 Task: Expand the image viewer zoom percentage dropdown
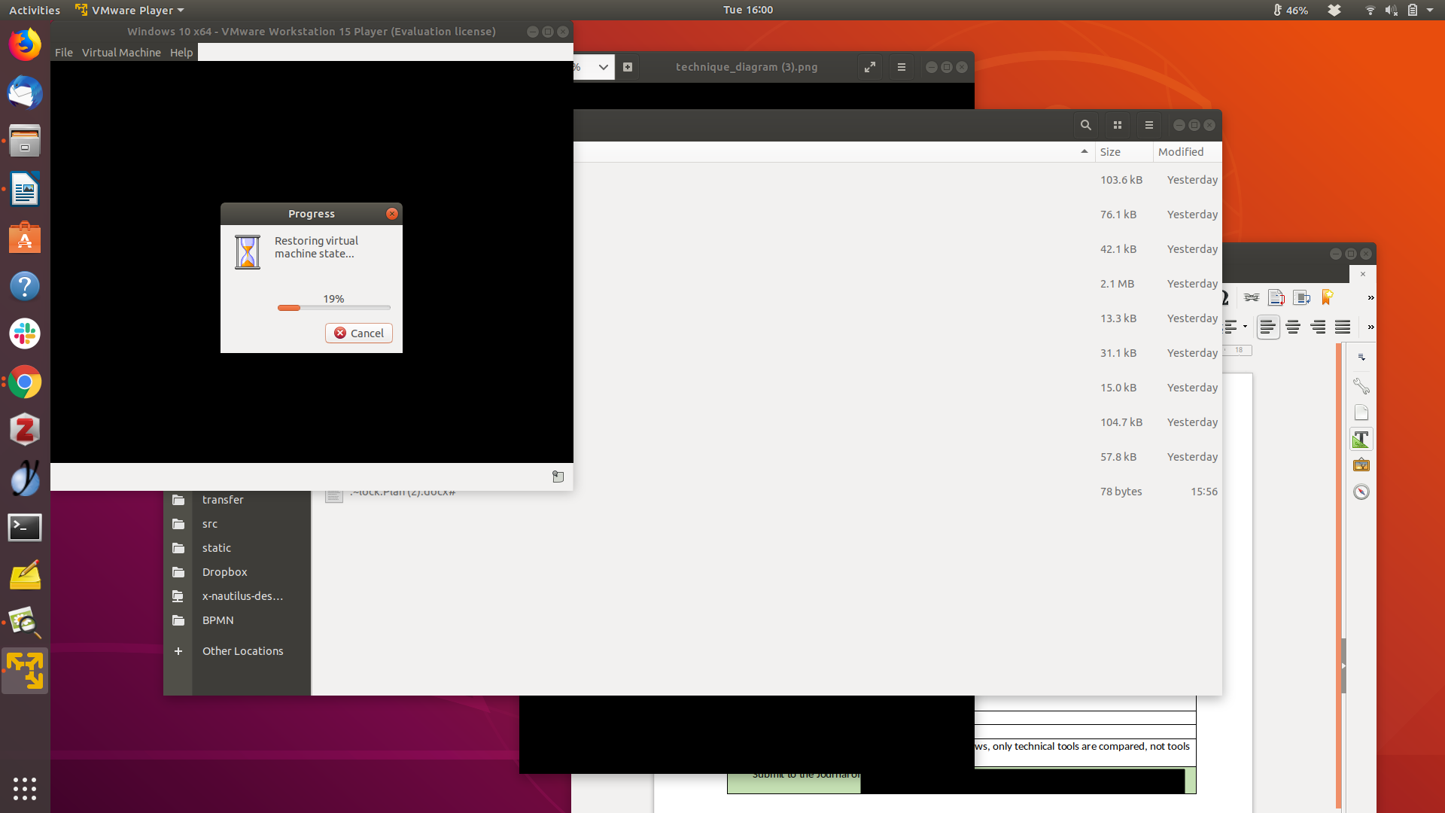603,67
